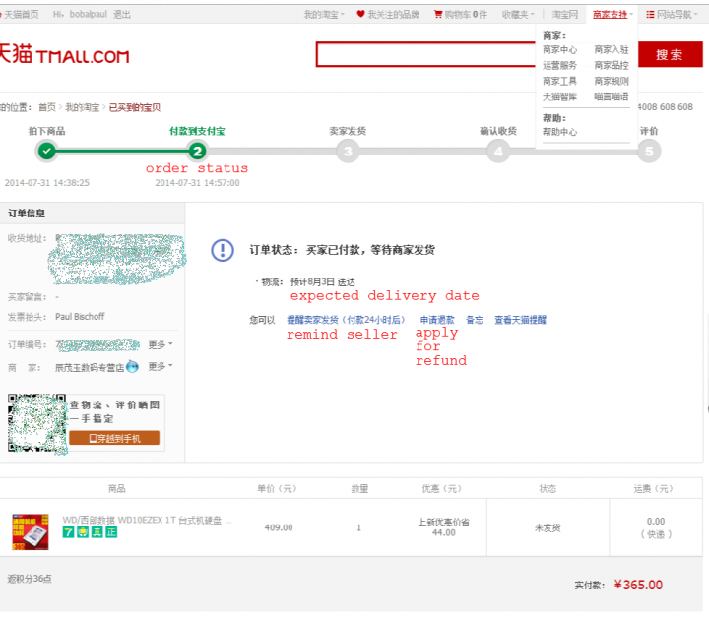Open the 收藏夹 favorites dropdown
The image size is (709, 618).
click(x=518, y=15)
